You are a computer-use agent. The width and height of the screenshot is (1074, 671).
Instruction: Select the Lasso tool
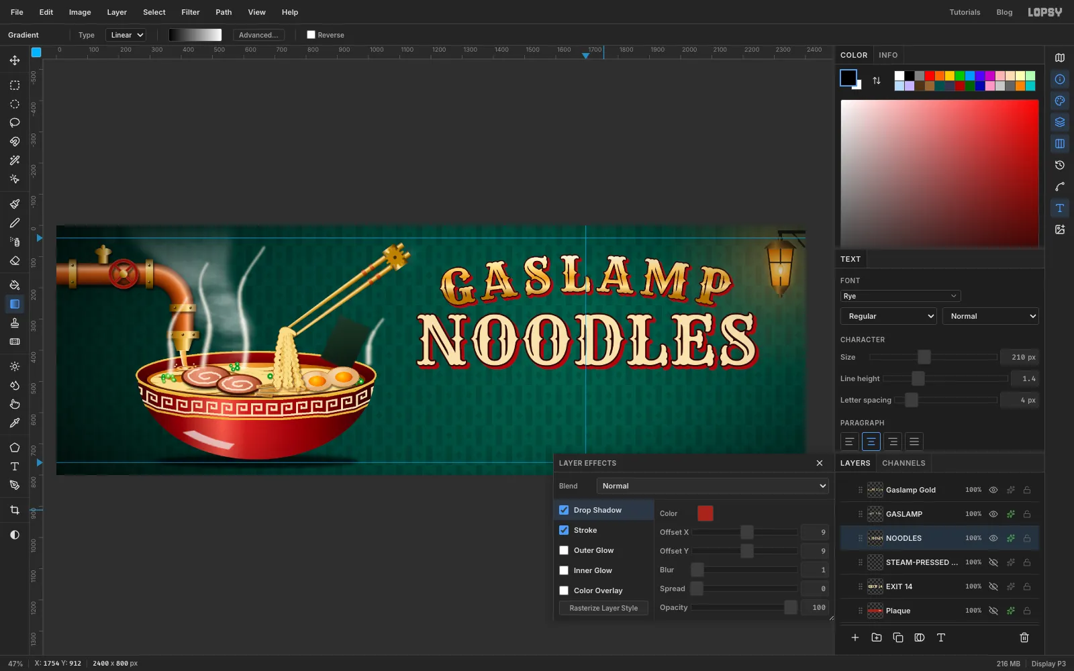pyautogui.click(x=15, y=123)
